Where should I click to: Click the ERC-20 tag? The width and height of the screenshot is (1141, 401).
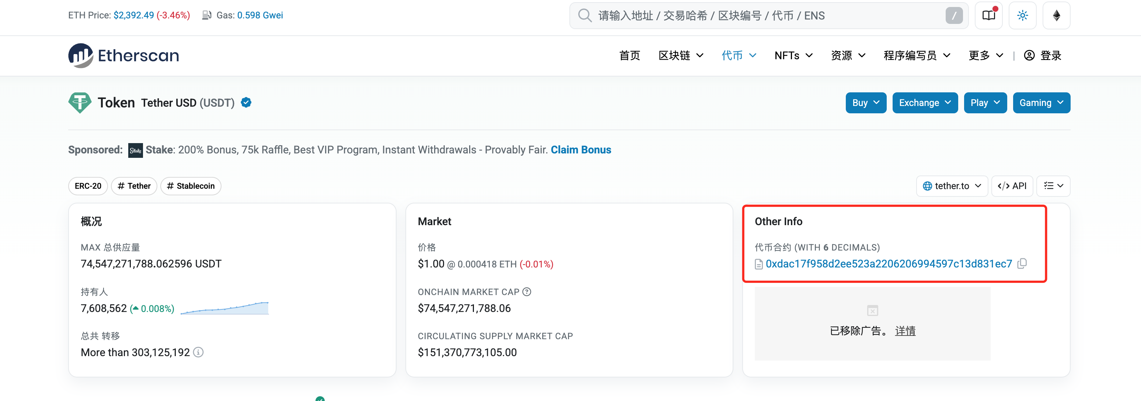pos(88,186)
